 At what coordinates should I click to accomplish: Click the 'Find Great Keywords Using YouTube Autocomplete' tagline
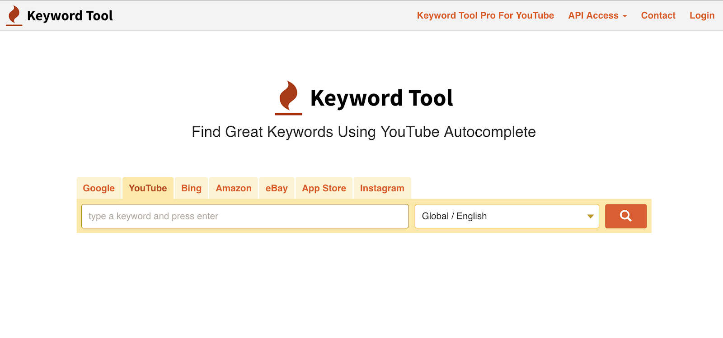pos(364,132)
